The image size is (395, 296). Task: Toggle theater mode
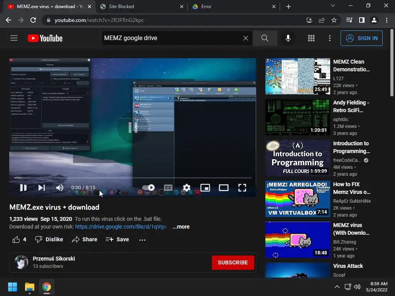click(223, 188)
